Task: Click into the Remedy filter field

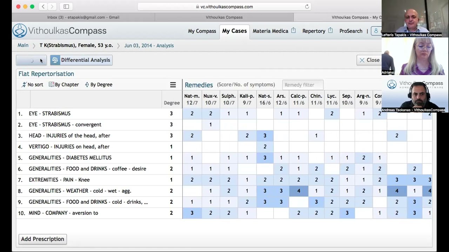Action: pyautogui.click(x=303, y=85)
